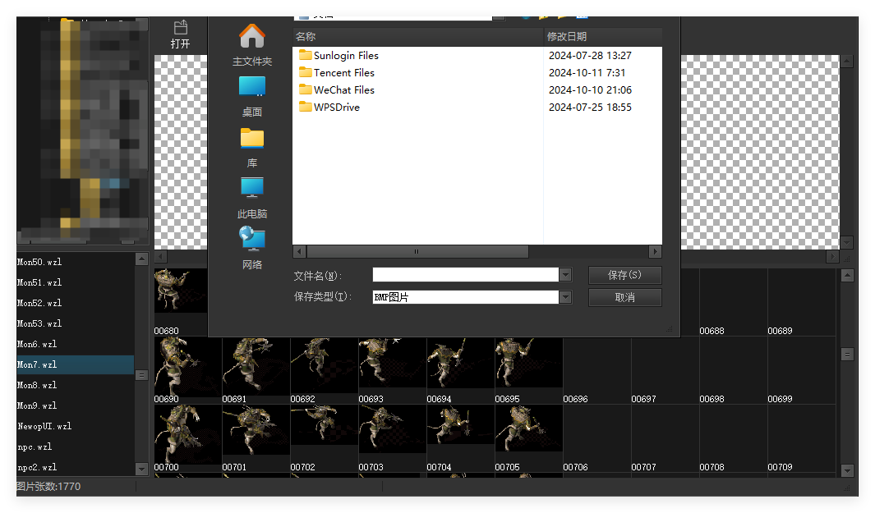Select Mon8.wzl in the file list
The image size is (875, 513).
tap(76, 385)
